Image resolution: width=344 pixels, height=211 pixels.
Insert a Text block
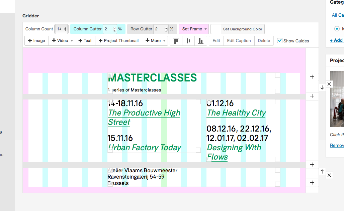pyautogui.click(x=85, y=41)
